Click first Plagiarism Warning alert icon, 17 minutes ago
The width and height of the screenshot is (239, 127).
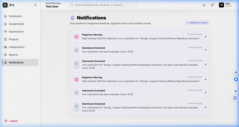tap(77, 37)
